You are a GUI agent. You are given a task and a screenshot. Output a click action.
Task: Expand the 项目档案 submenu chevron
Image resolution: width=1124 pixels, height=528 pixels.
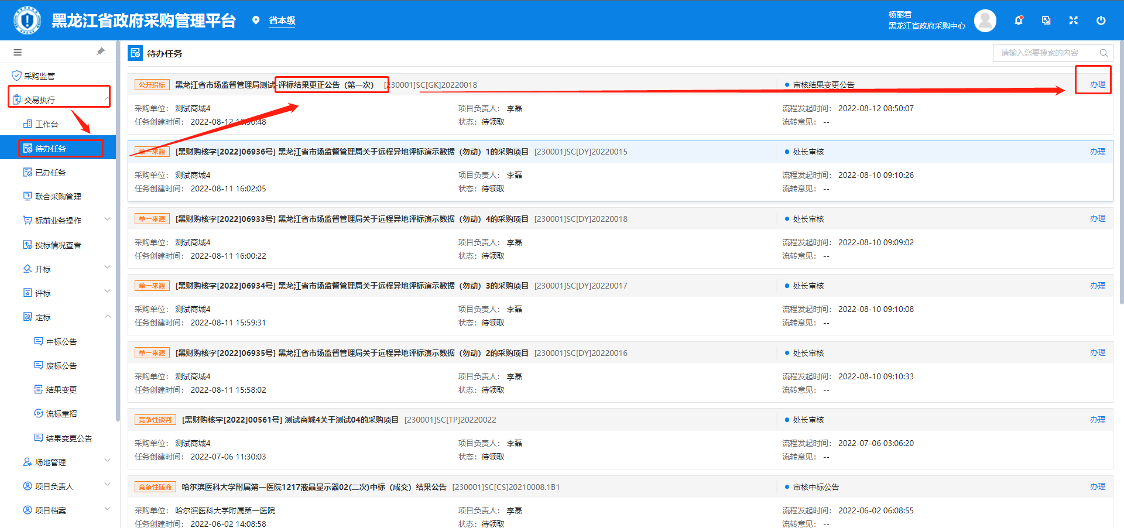point(107,509)
